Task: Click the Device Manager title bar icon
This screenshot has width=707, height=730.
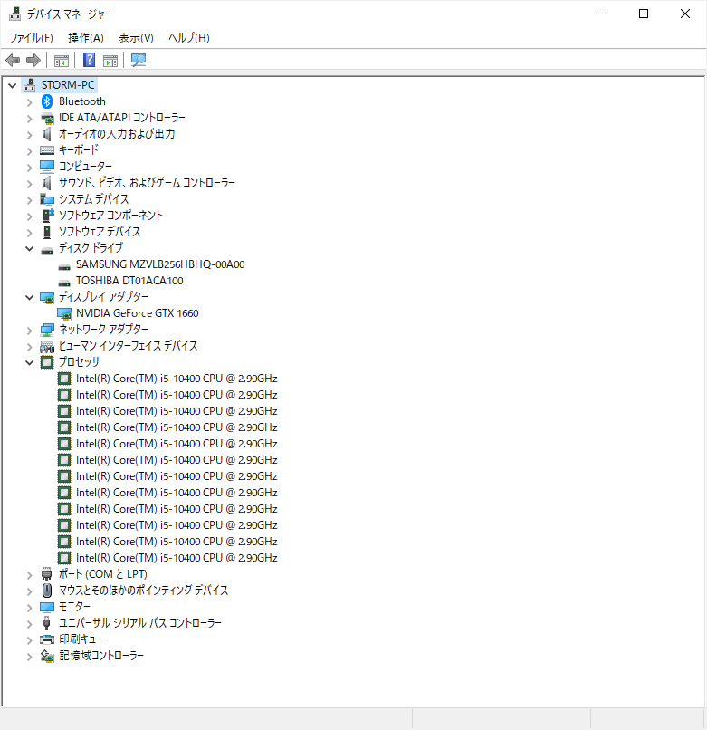Action: [14, 14]
